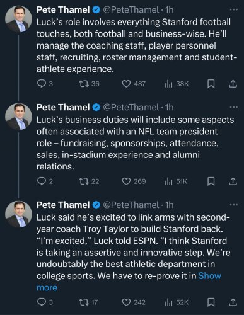Open @PeteThamel handle on the first tweet
The height and width of the screenshot is (315, 244).
(131, 9)
